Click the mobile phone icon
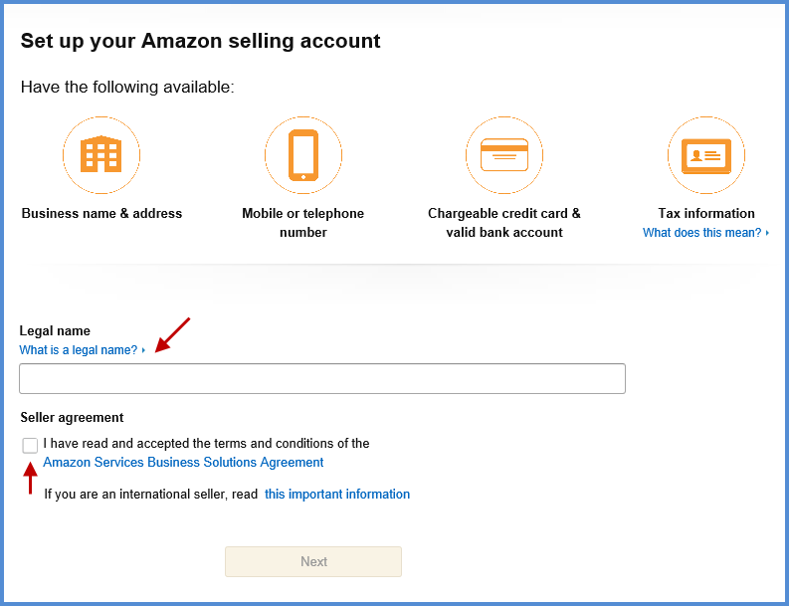The width and height of the screenshot is (789, 606). [x=303, y=155]
